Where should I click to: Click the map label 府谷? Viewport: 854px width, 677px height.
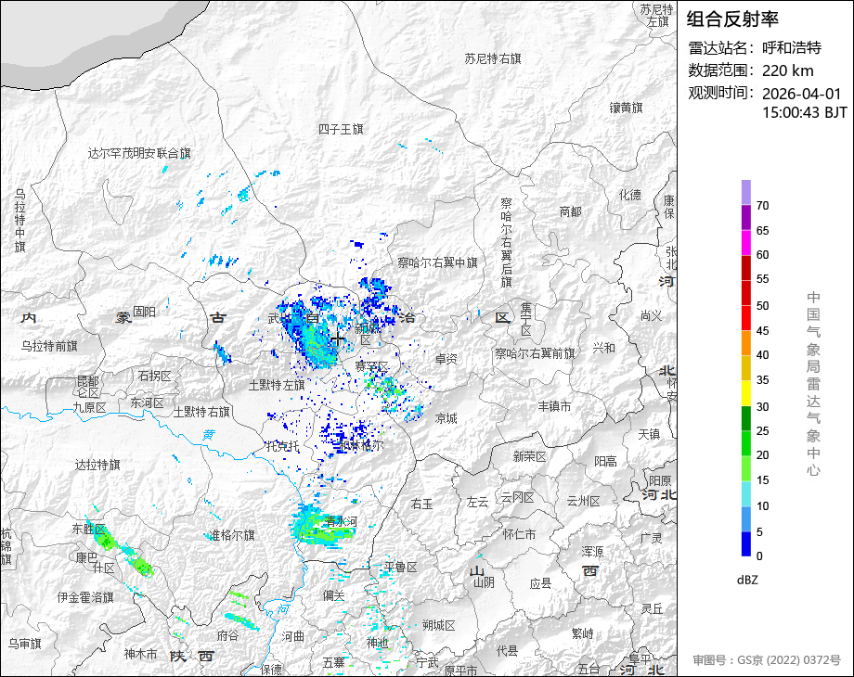[227, 635]
